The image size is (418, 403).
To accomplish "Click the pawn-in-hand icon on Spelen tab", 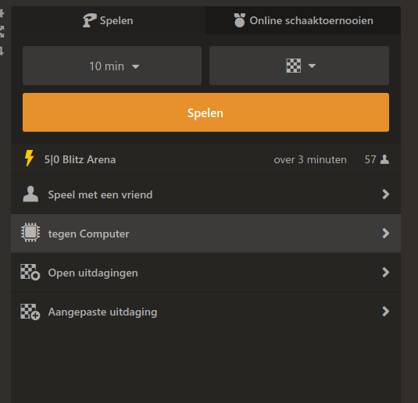I will 89,20.
